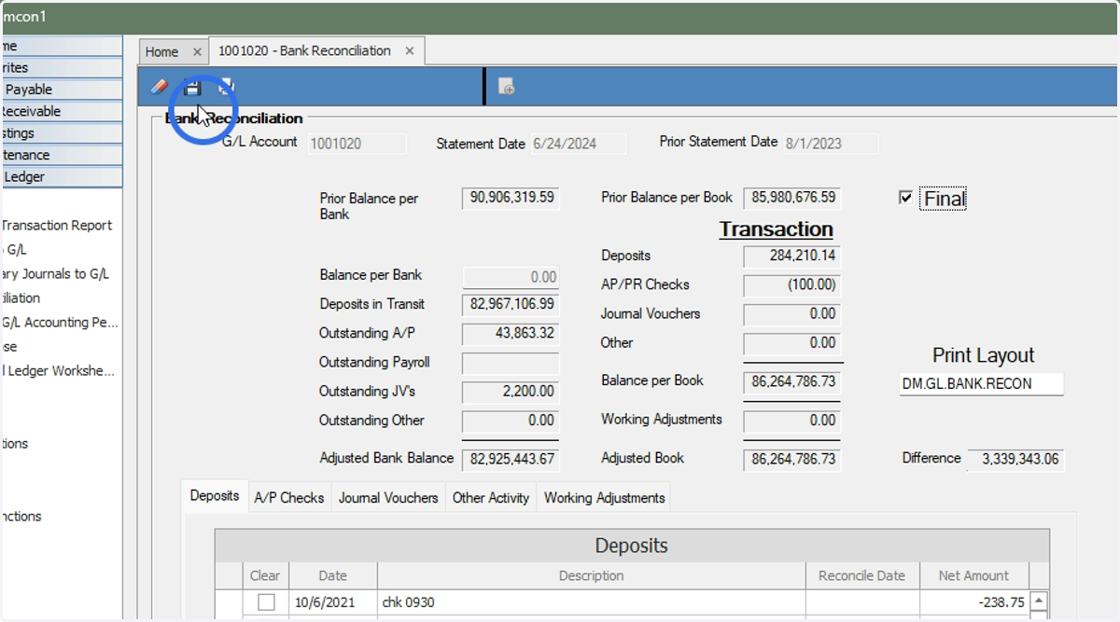The height and width of the screenshot is (622, 1120).
Task: Close the Bank Reconciliation tab
Action: click(410, 51)
